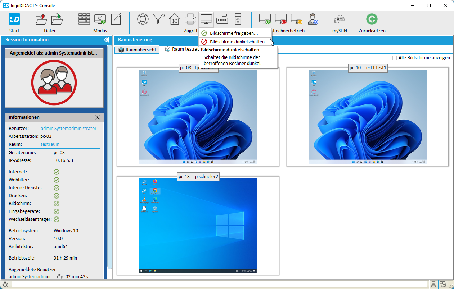
Task: Click the Betriebssystem value Windows 10
Action: point(66,230)
